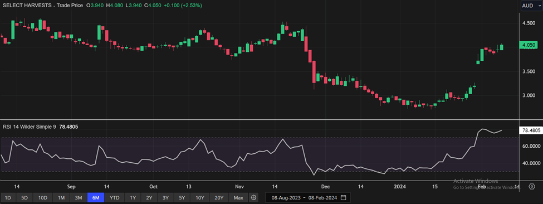
Task: Show the YTD time range
Action: point(114,198)
